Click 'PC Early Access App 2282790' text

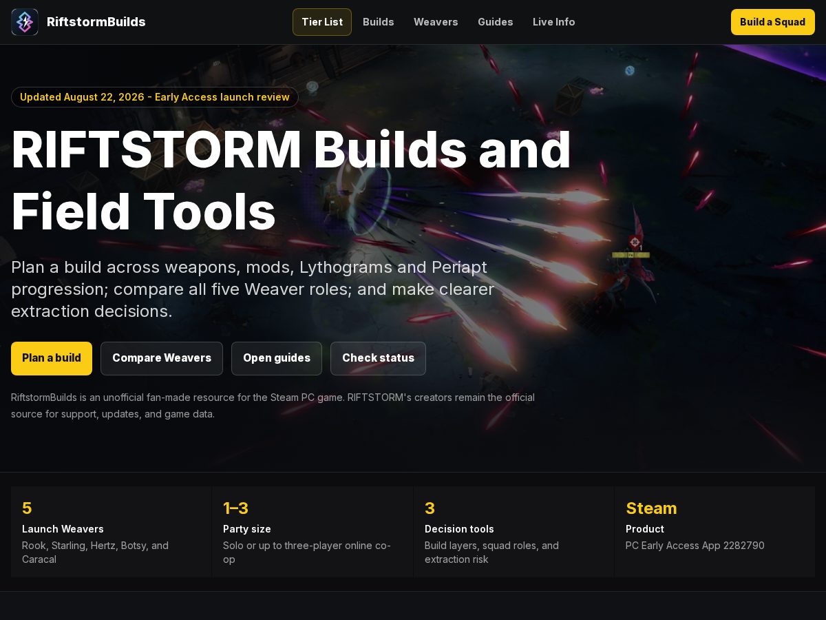(x=695, y=546)
